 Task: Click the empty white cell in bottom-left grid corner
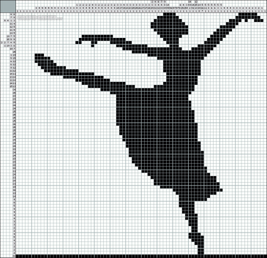coord(17,253)
